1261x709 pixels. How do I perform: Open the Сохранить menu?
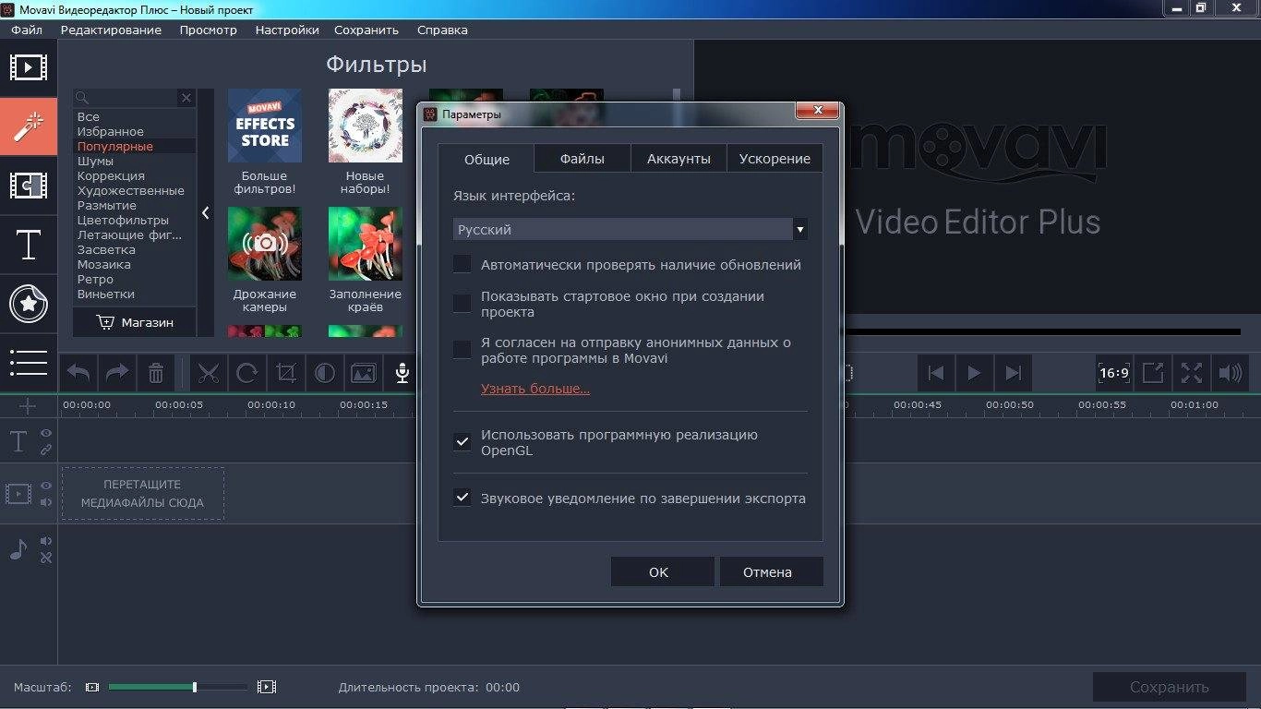point(366,30)
